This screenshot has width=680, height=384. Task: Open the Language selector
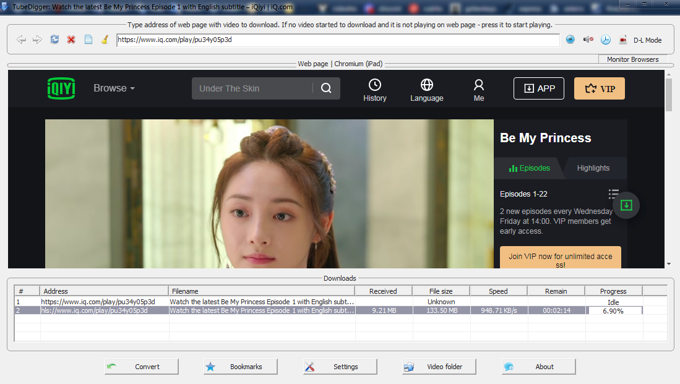click(x=427, y=90)
